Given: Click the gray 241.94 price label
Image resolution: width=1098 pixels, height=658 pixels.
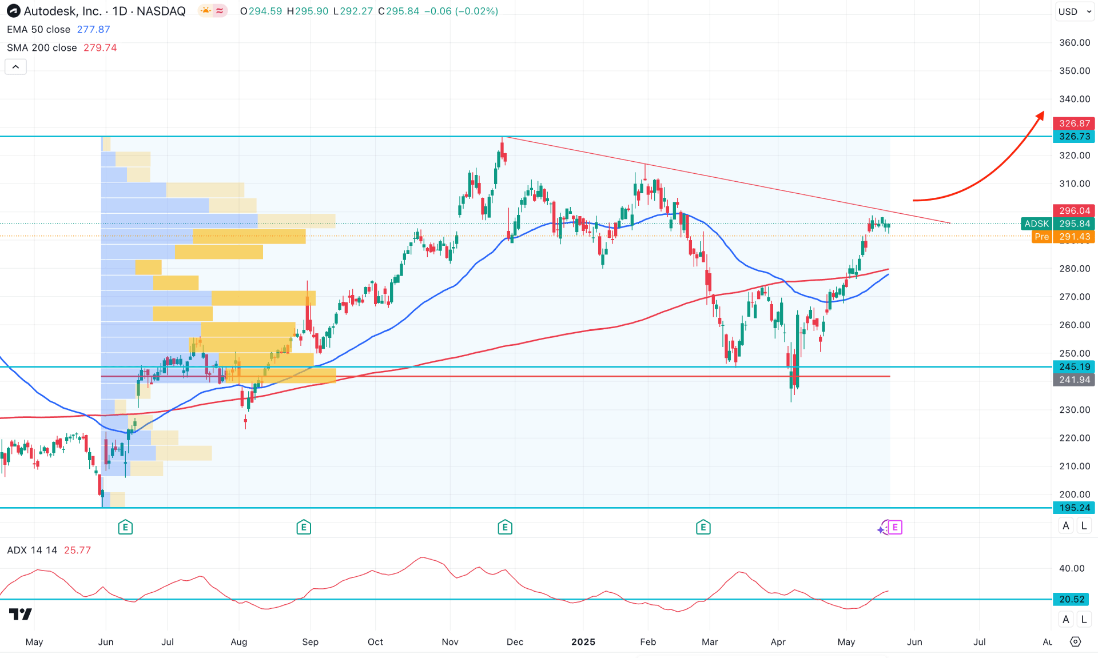Looking at the screenshot, I should click(x=1074, y=380).
